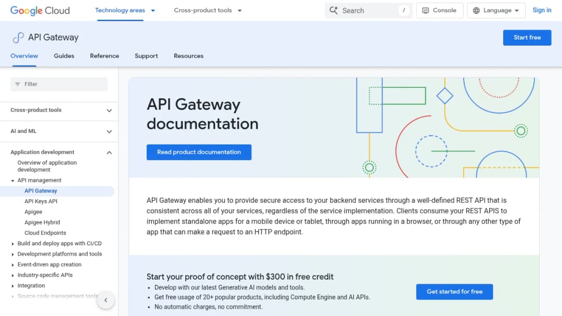Click the Sign in link
Image resolution: width=562 pixels, height=316 pixels.
click(542, 10)
